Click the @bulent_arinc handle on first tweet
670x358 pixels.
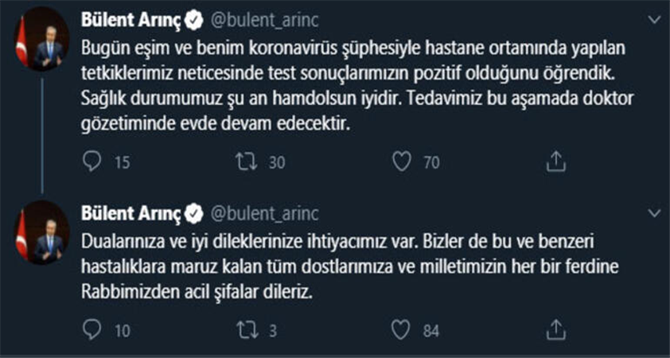click(x=255, y=18)
